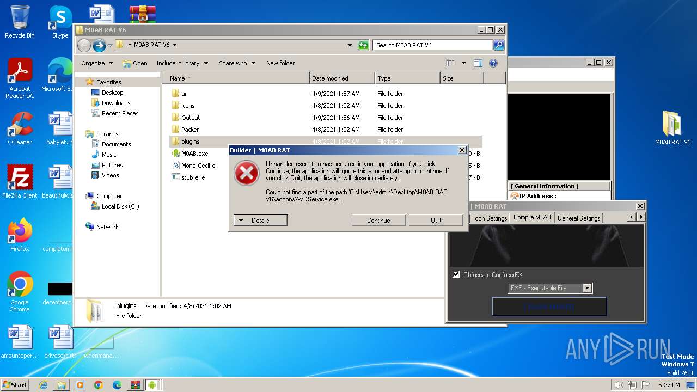
Task: Select Recycle Bin desktop icon
Action: coord(20,22)
